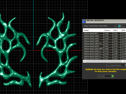126x94 pixels.
Task: Click the table scrollbar left arrow
Action: 84,61
